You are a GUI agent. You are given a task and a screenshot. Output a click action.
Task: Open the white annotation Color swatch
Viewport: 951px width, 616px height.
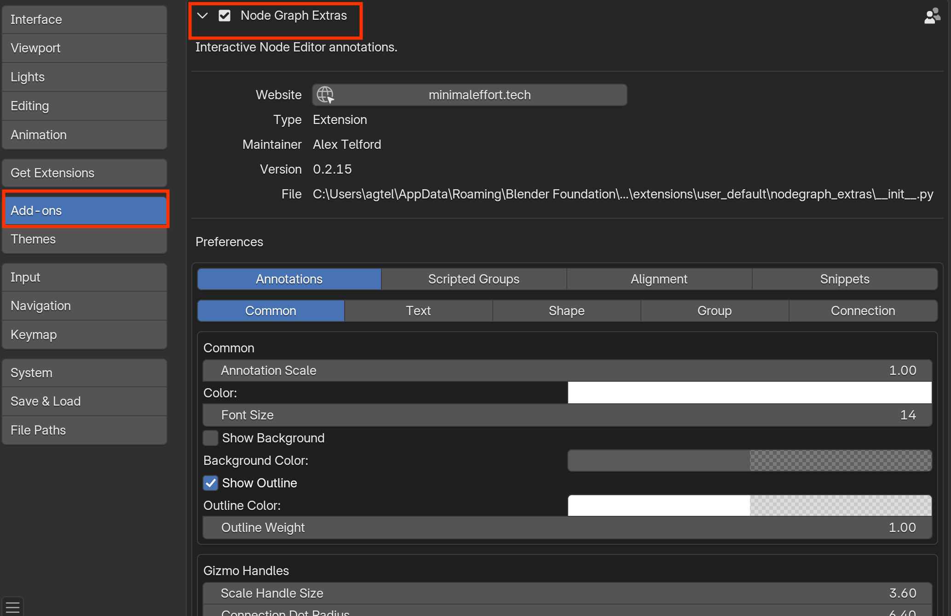pos(750,393)
